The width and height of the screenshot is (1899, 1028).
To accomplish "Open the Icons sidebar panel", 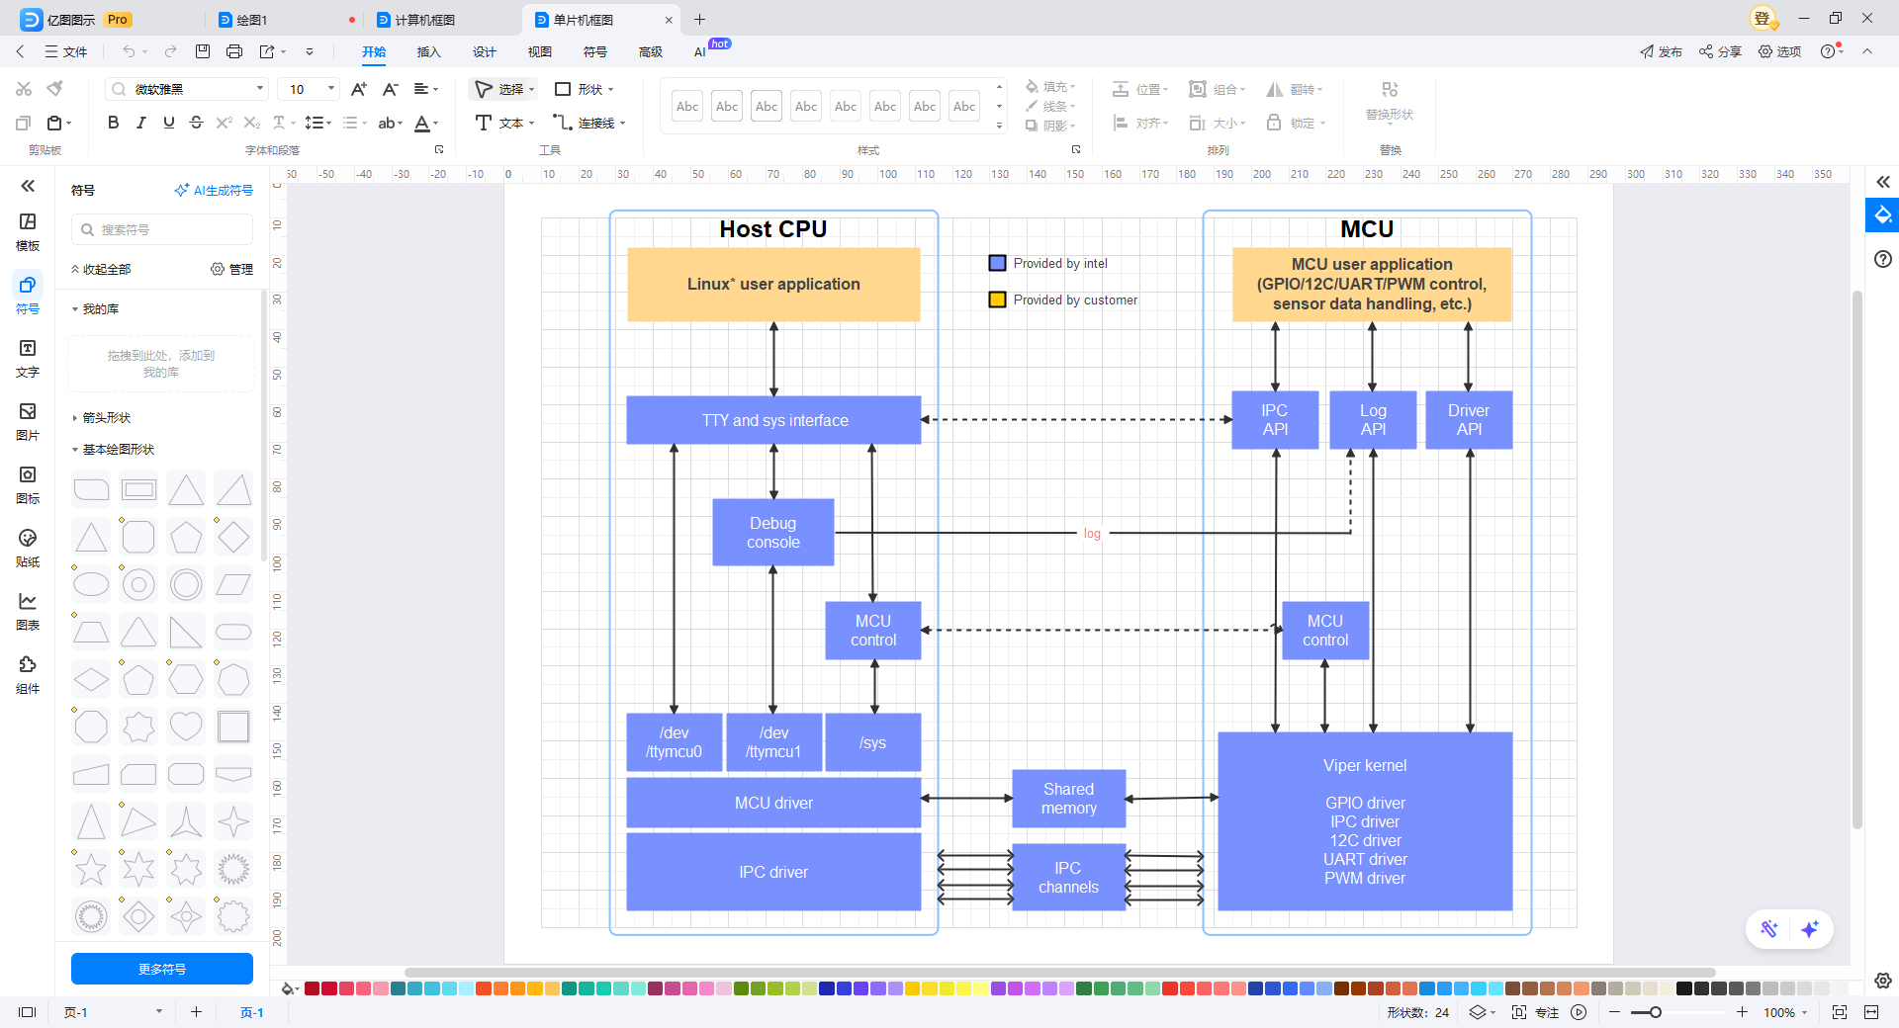I will click(x=28, y=484).
